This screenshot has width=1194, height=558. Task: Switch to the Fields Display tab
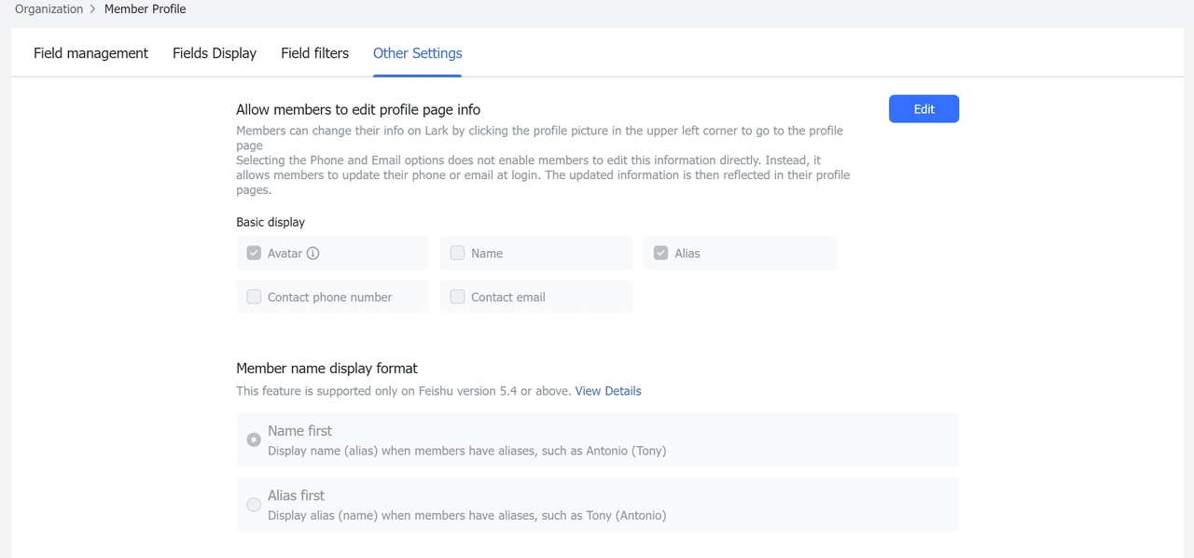215,53
